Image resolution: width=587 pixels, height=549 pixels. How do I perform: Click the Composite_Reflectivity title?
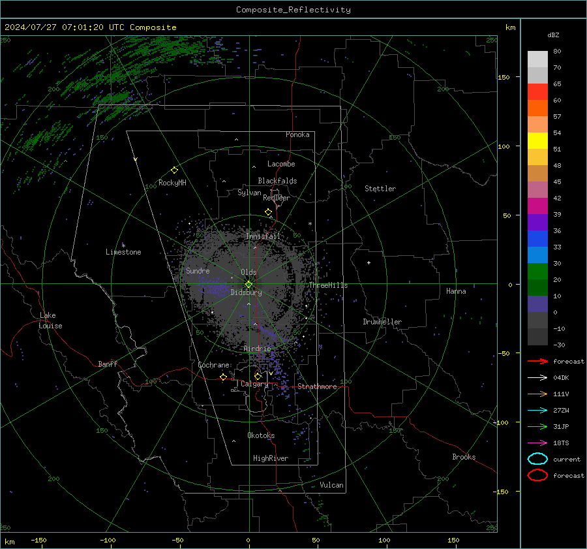[x=293, y=10]
